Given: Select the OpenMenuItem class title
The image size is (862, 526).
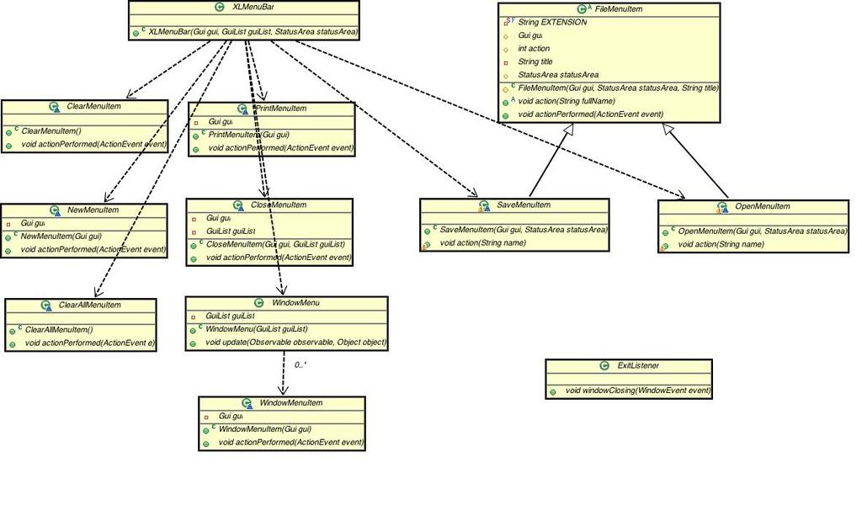Looking at the screenshot, I should (x=763, y=207).
